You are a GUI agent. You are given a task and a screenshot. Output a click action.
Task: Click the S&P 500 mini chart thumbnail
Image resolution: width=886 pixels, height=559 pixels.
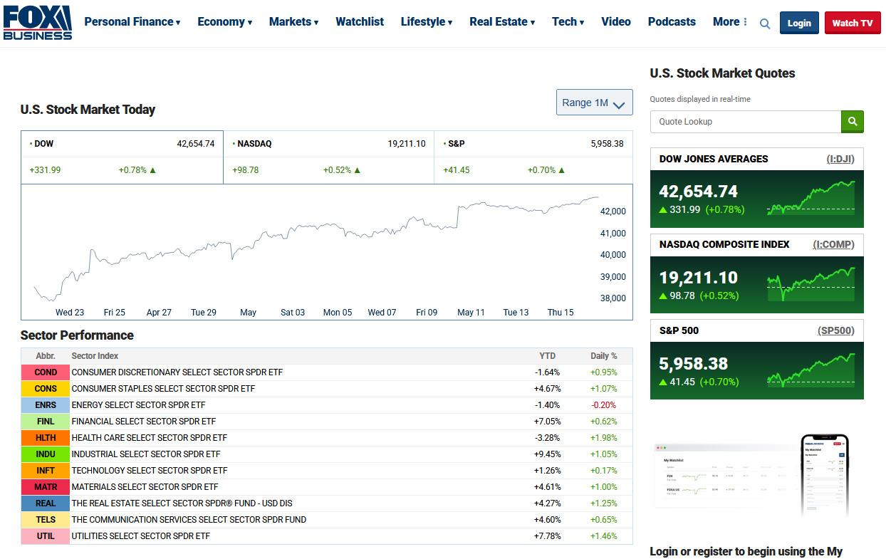(811, 370)
